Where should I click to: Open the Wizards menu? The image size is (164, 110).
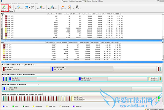14,4
